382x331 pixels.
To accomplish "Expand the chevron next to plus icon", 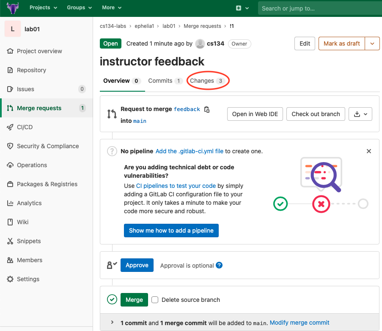I will coord(247,8).
